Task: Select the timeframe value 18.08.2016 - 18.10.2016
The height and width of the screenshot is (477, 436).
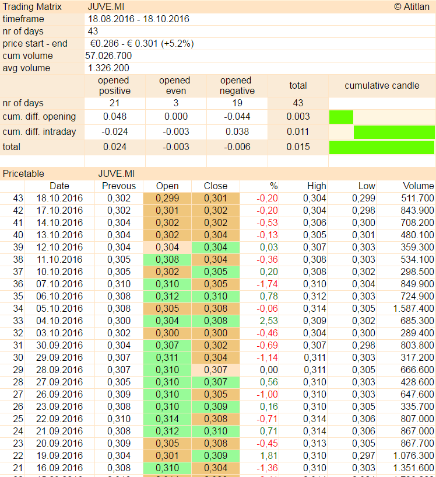Action: tap(139, 19)
